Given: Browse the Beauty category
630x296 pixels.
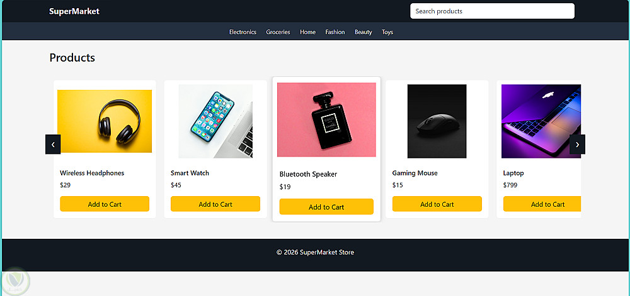Looking at the screenshot, I should 363,32.
